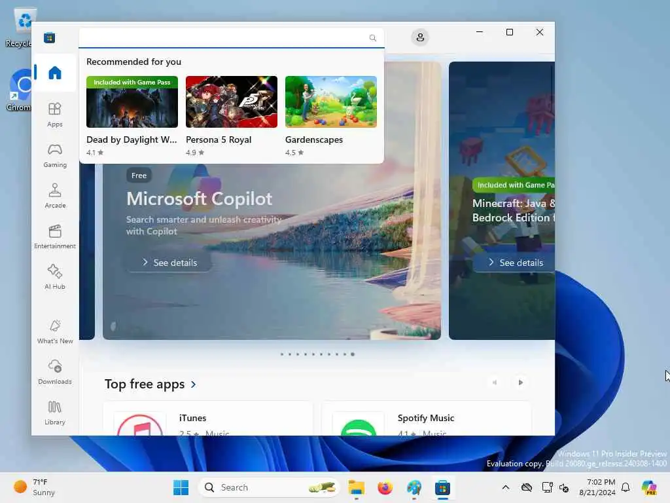The image size is (670, 503).
Task: Click the taskbar Search box
Action: 268,487
